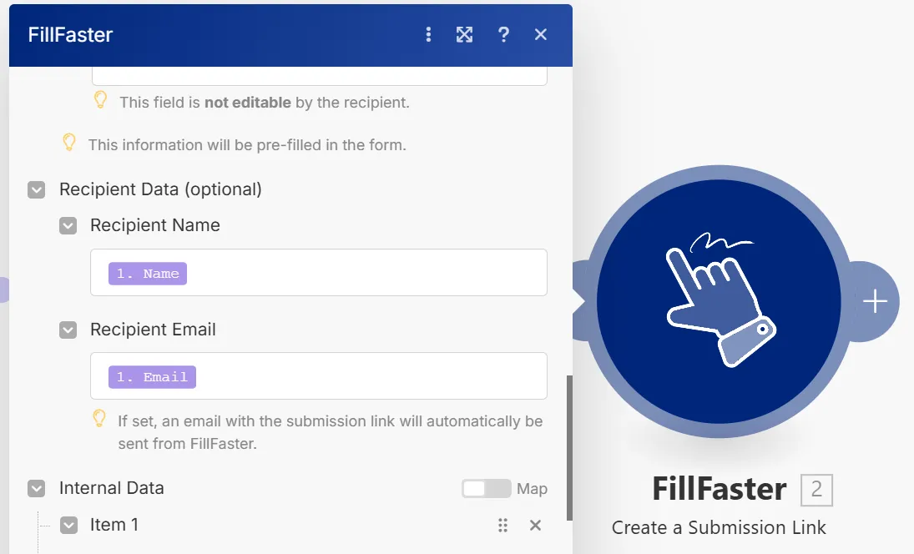This screenshot has width=914, height=554.
Task: Add another module with the plus icon
Action: pyautogui.click(x=875, y=301)
